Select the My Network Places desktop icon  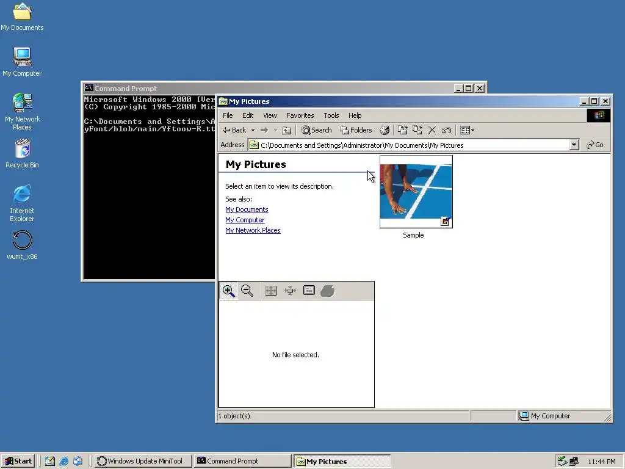[x=22, y=112]
